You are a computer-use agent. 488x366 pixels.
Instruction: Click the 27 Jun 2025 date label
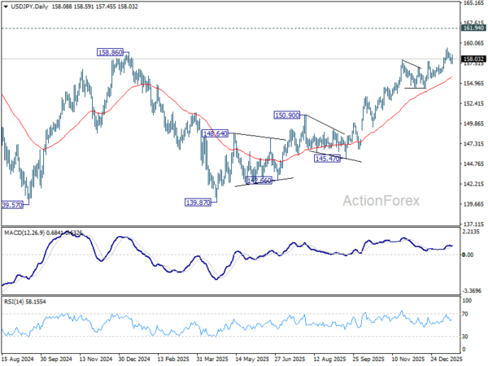click(x=290, y=359)
